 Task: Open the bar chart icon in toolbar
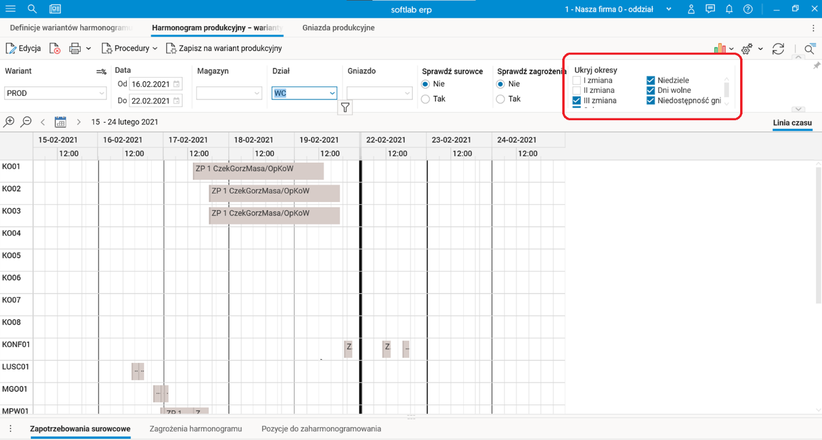point(720,49)
